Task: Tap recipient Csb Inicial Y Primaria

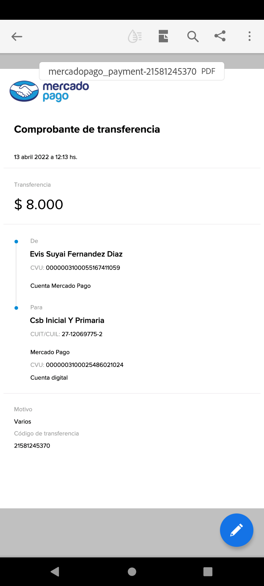Action: tap(67, 320)
